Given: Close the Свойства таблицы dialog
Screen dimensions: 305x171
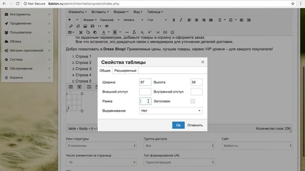Looking at the screenshot, I should (203, 62).
